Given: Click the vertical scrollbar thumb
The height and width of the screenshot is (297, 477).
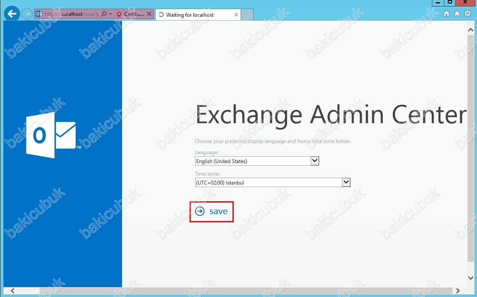Looking at the screenshot, I should (x=471, y=148).
